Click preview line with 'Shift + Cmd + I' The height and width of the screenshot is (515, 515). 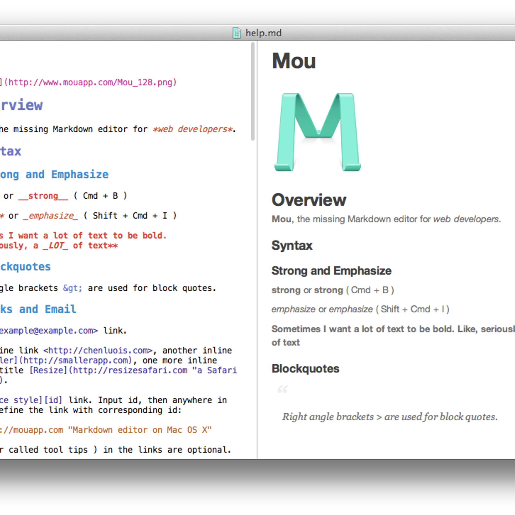click(360, 309)
